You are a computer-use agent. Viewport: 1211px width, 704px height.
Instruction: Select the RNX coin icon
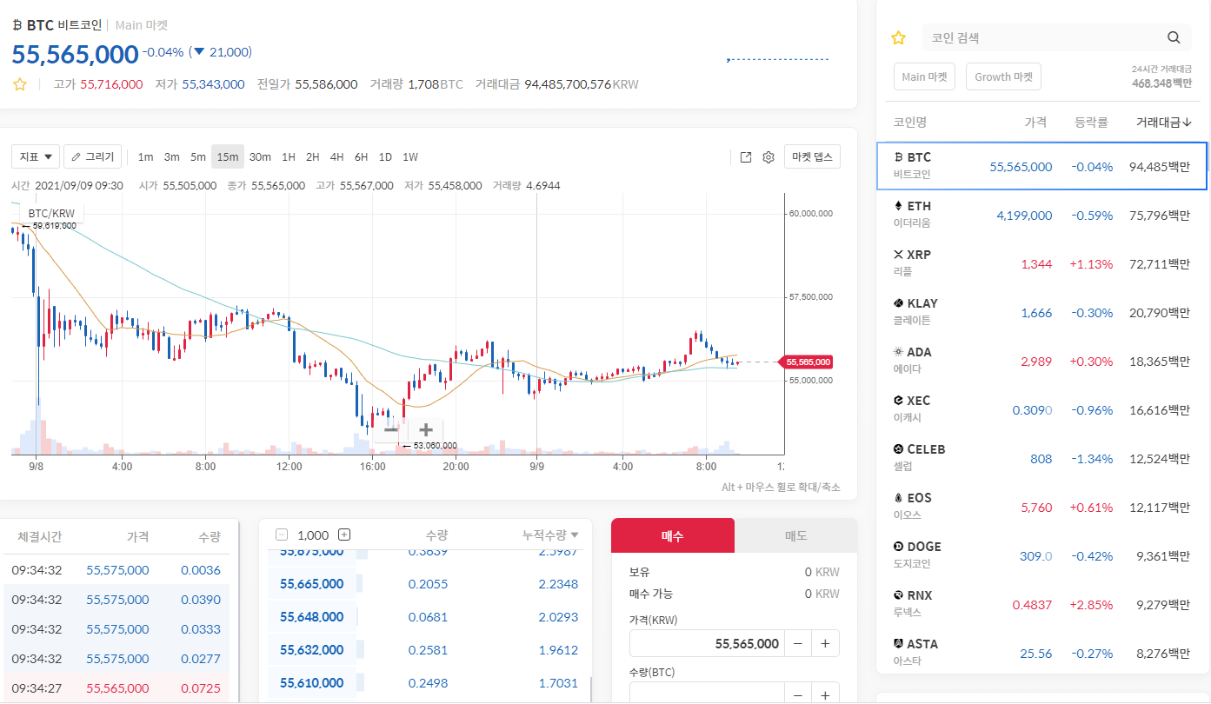pos(899,595)
